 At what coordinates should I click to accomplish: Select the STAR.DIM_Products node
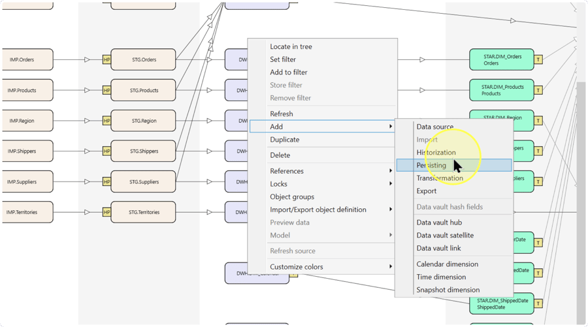pos(502,90)
